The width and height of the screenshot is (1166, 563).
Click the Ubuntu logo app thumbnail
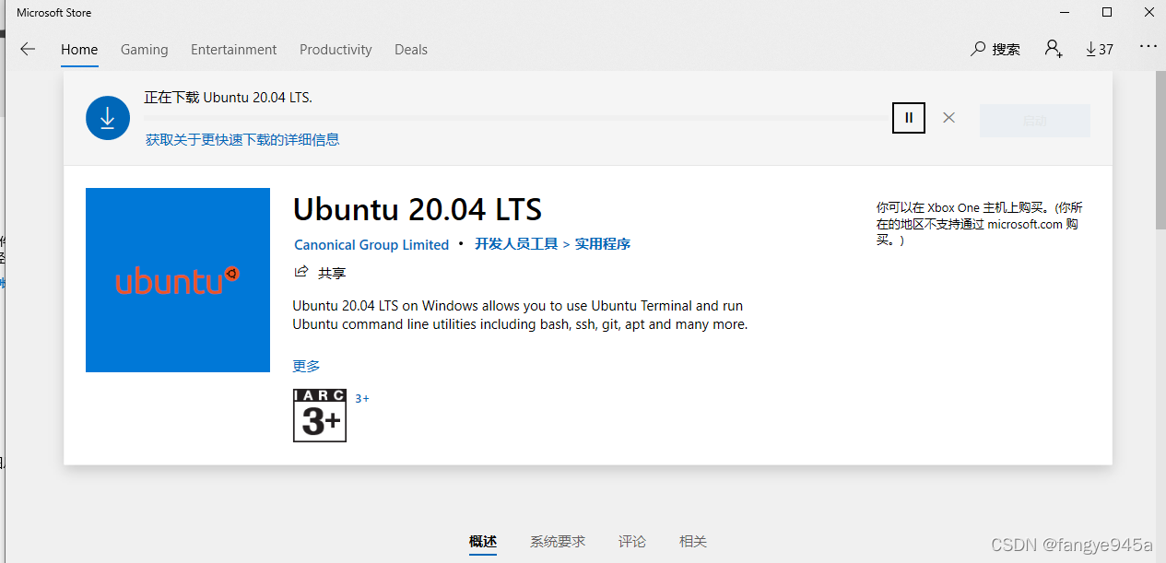coord(178,280)
